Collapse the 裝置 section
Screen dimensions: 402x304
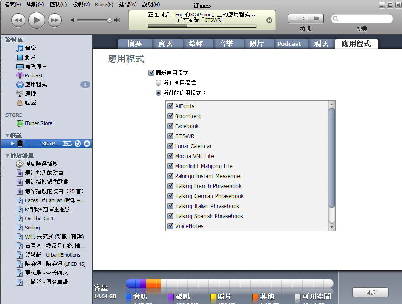pos(7,135)
